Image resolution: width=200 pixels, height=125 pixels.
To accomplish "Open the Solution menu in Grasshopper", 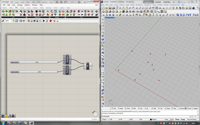I will [27, 5].
